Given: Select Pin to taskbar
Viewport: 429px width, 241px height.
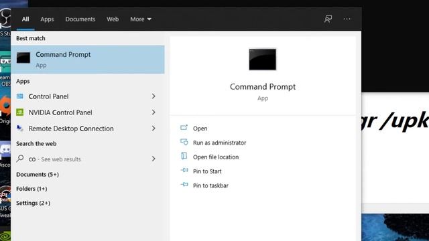Looking at the screenshot, I should tap(210, 185).
